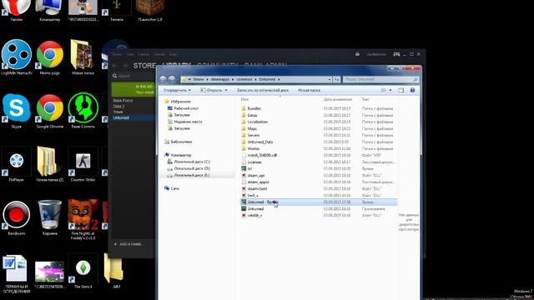Sort by the Дата изменения column header
The image size is (534, 300).
click(337, 99)
